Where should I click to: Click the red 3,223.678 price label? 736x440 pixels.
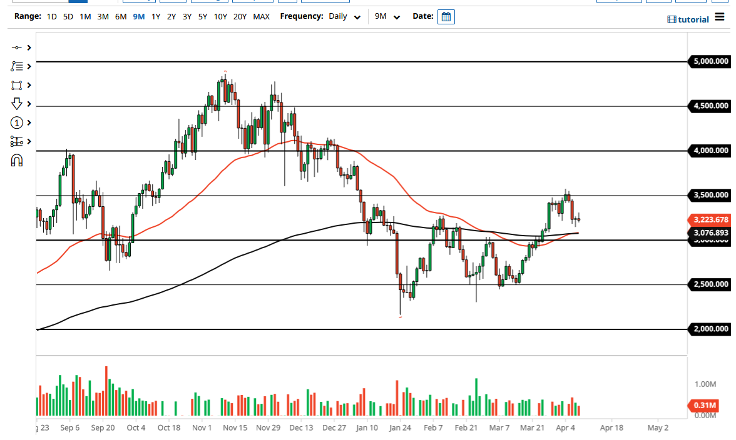pos(710,220)
